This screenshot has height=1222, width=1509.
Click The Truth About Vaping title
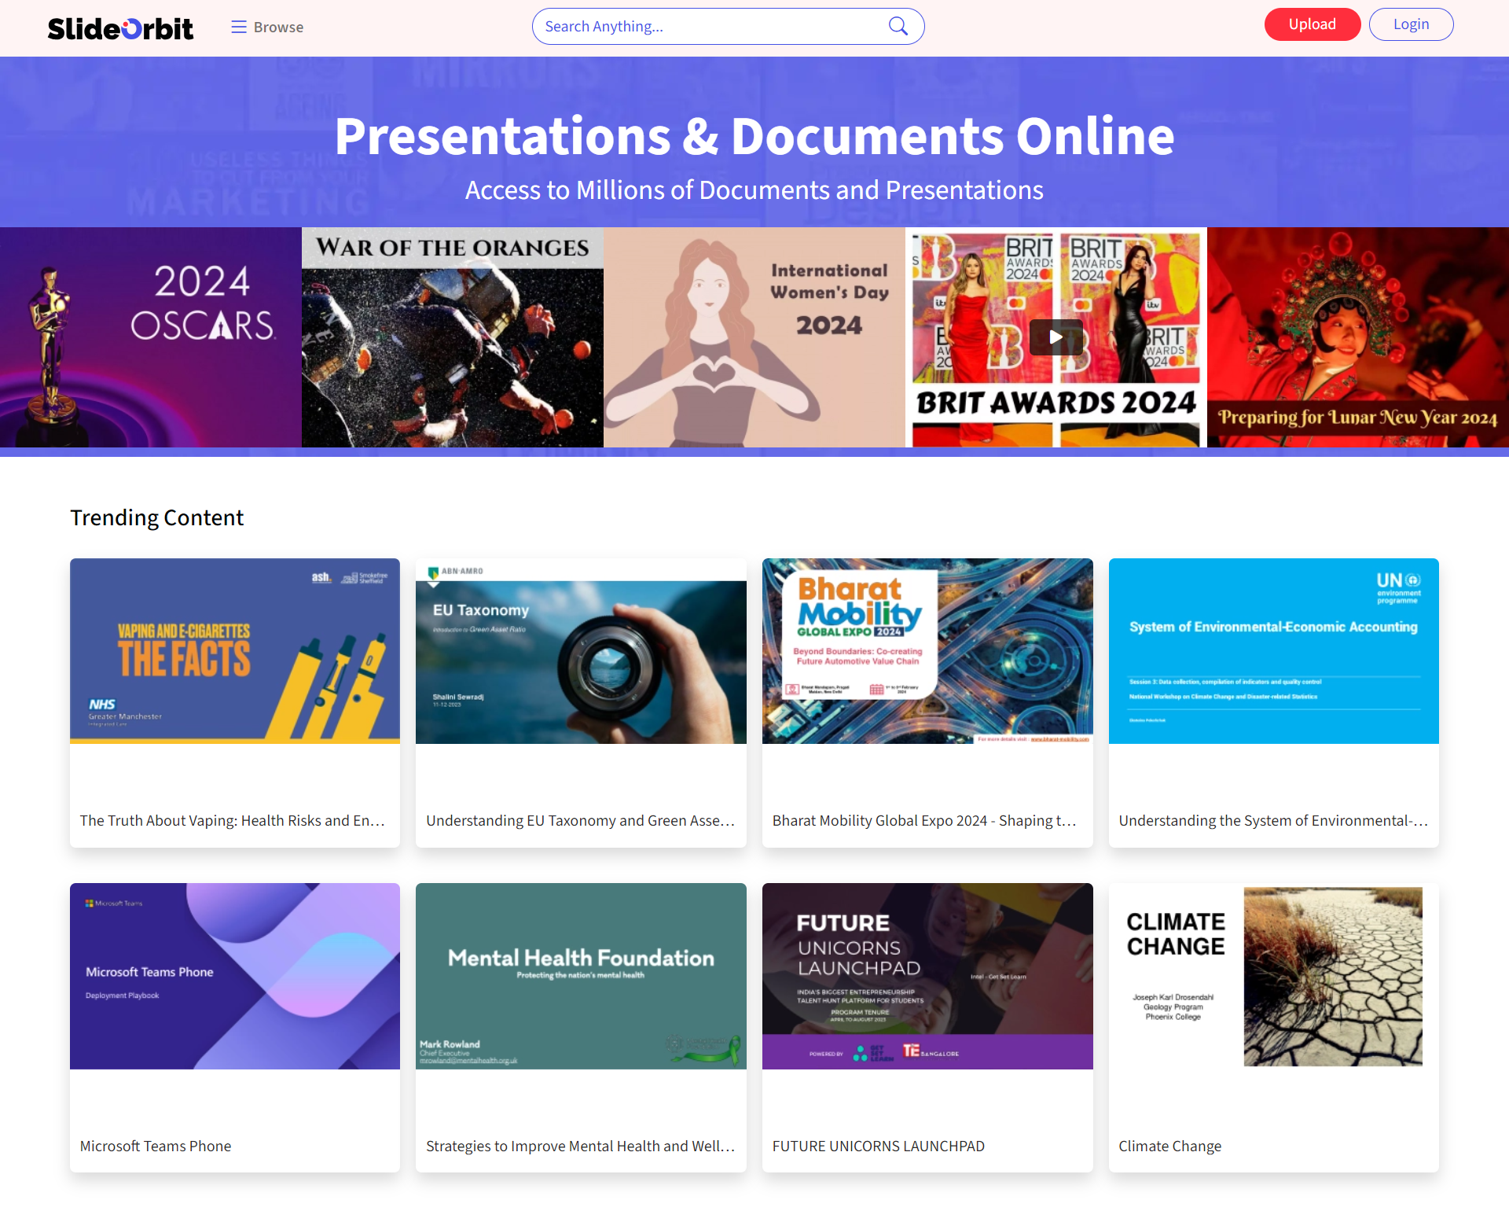233,820
